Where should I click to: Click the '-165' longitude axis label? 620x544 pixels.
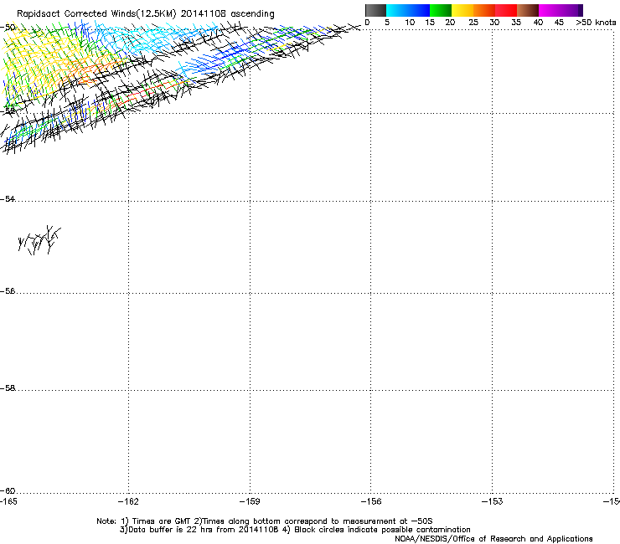click(8, 501)
